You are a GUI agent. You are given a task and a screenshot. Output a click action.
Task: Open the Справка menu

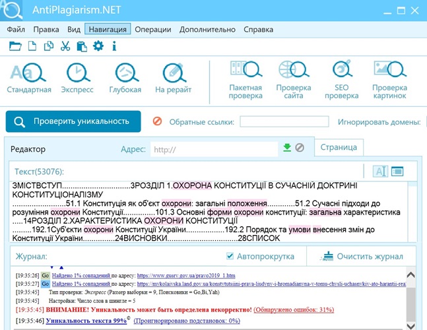pos(258,29)
